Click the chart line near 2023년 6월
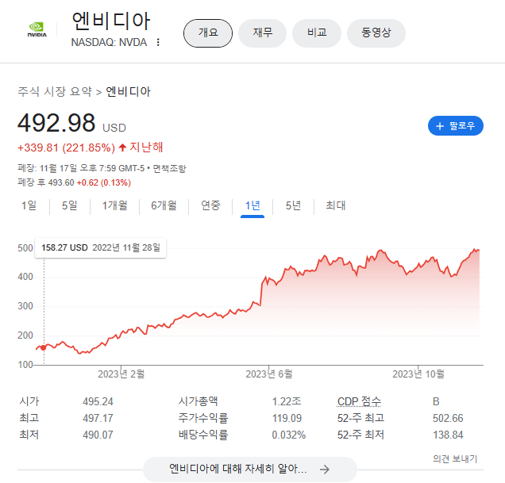This screenshot has height=483, width=505. click(268, 278)
